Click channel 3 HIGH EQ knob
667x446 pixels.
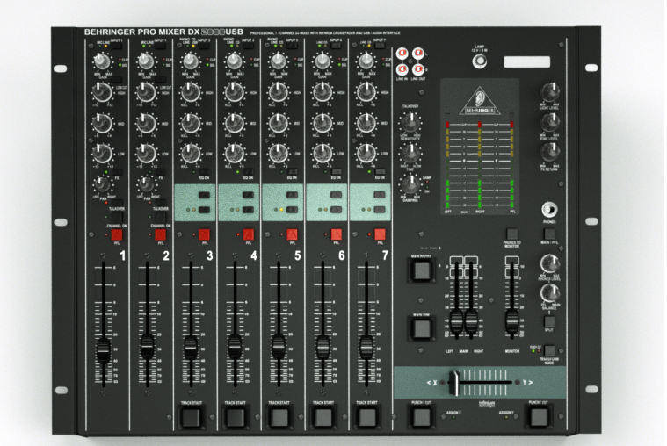click(191, 92)
